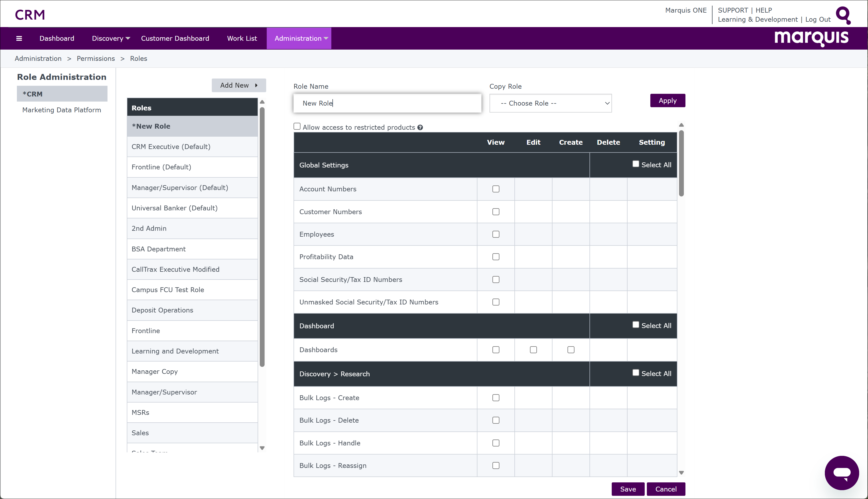This screenshot has width=868, height=499.
Task: Check Dashboards View box
Action: 496,349
